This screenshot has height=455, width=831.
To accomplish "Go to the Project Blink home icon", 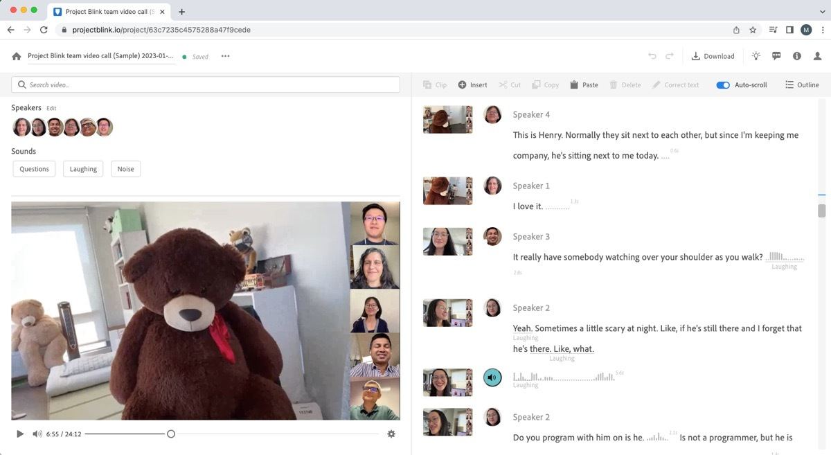I will click(x=17, y=56).
